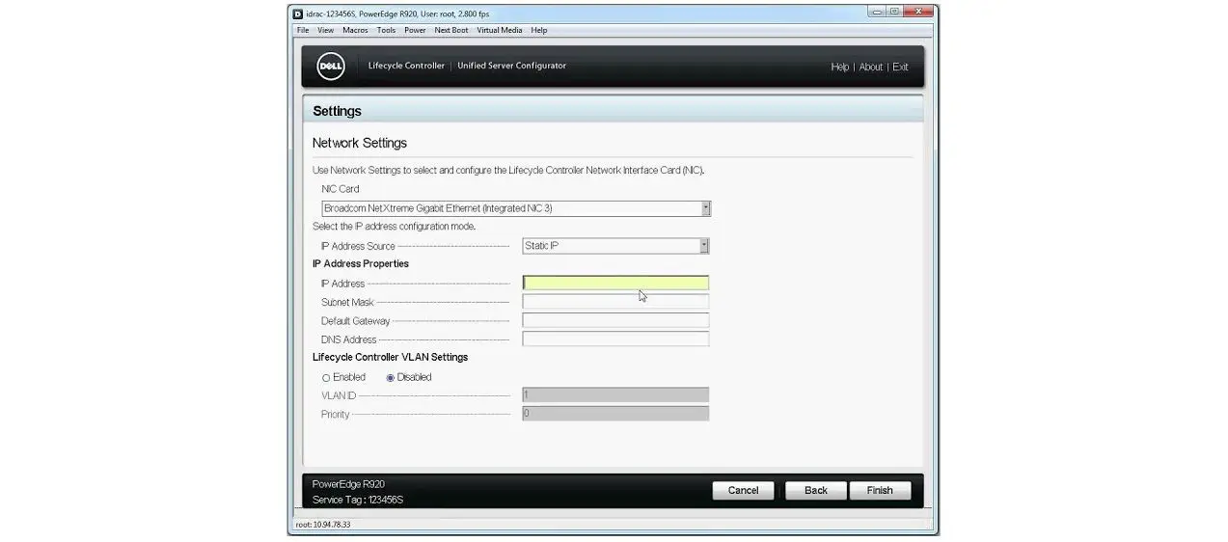This screenshot has width=1228, height=542.
Task: Focus the Default Gateway input field
Action: click(615, 320)
